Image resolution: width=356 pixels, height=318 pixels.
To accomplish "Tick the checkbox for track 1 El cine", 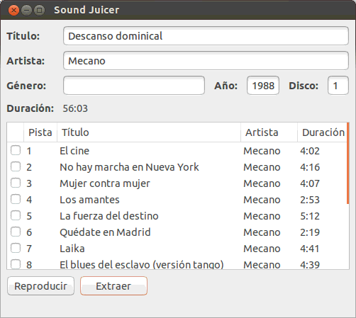I will [16, 150].
